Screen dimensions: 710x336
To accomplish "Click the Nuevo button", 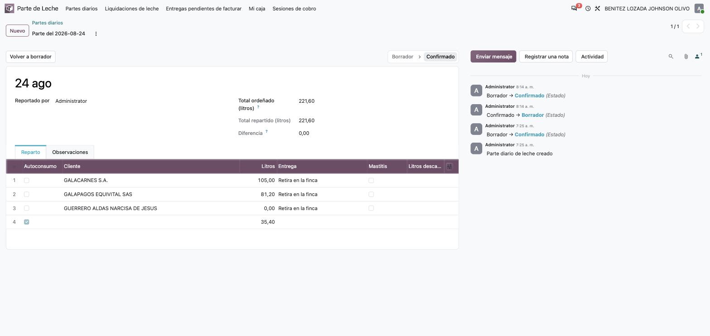I will (17, 31).
